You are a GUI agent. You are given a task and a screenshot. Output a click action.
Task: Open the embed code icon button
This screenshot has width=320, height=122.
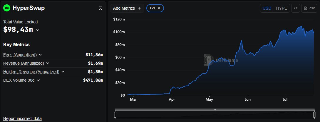tap(296, 8)
